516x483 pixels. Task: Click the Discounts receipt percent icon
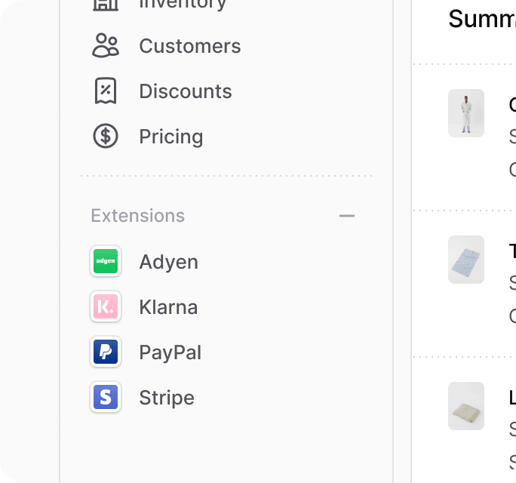[106, 91]
